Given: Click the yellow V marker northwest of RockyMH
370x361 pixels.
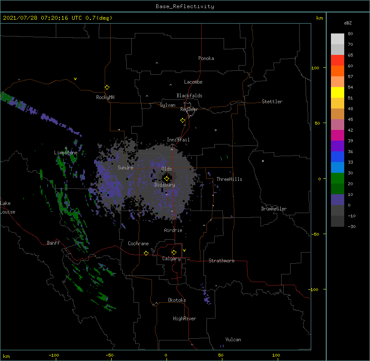Looking at the screenshot, I should 75,79.
